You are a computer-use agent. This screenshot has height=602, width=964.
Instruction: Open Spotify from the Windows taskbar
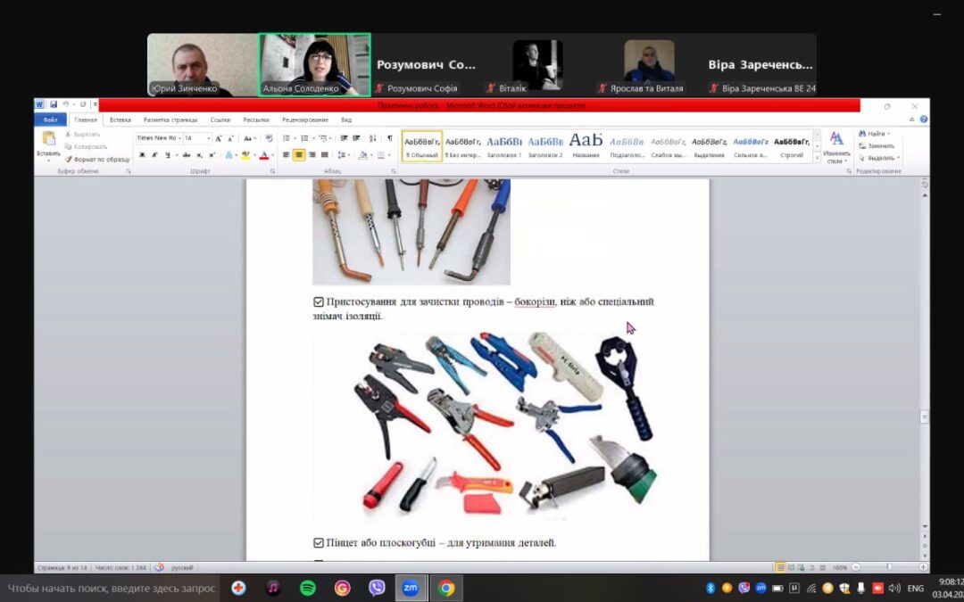pyautogui.click(x=308, y=588)
